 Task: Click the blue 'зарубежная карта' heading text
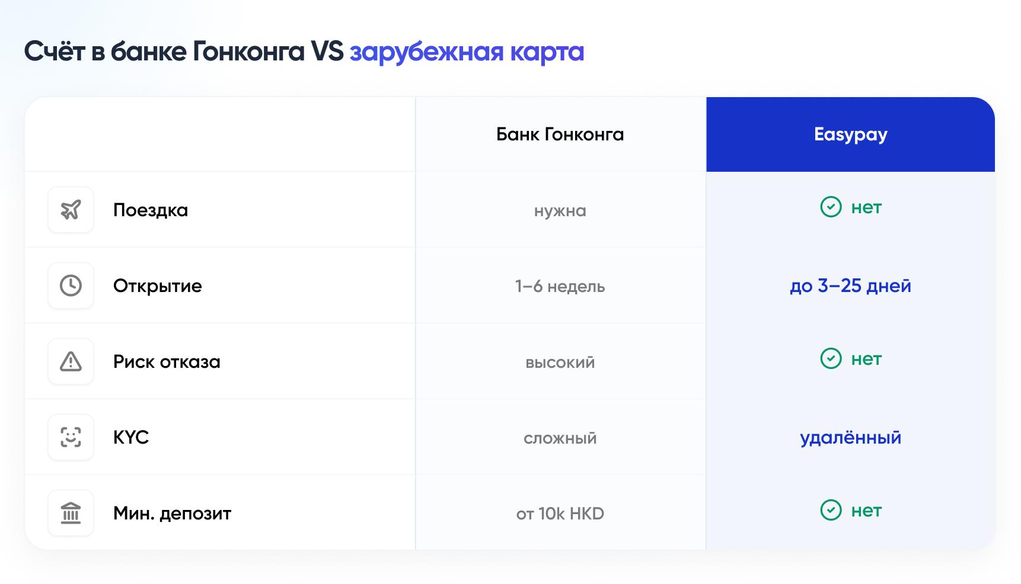pyautogui.click(x=467, y=52)
